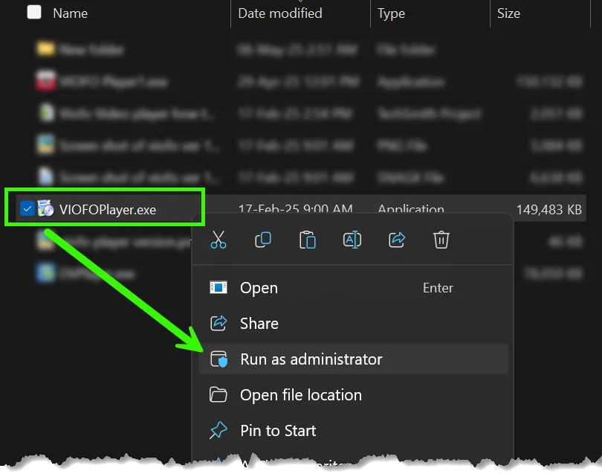This screenshot has width=602, height=474.
Task: Sort by the Date modified column header
Action: point(280,13)
